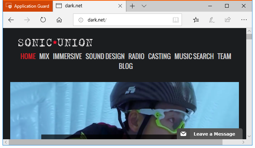Click the site information icon
The width and height of the screenshot is (255, 148).
[81, 20]
